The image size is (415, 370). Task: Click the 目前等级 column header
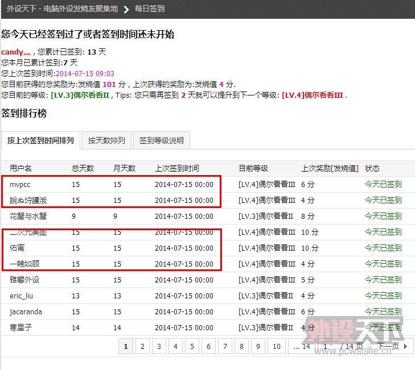tap(253, 168)
